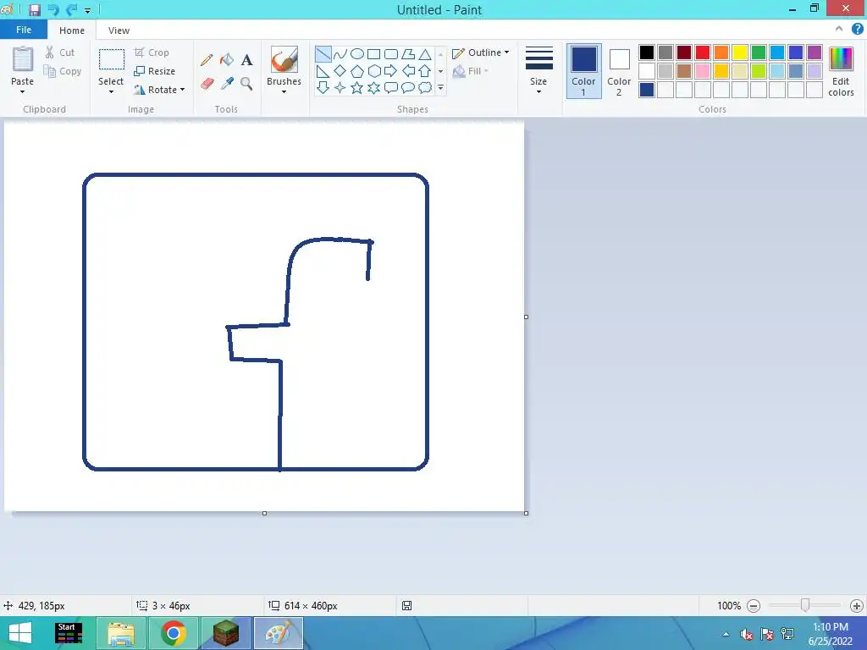Image resolution: width=867 pixels, height=650 pixels.
Task: Switch to the Home tab
Action: [x=72, y=30]
